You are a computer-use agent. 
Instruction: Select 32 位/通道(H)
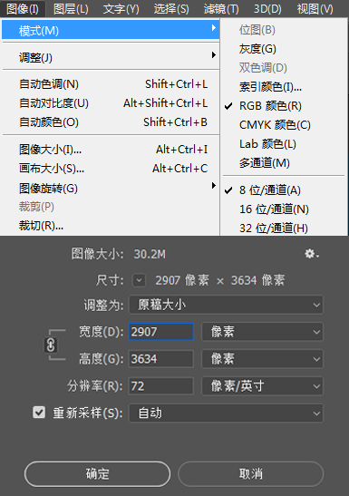(x=284, y=228)
